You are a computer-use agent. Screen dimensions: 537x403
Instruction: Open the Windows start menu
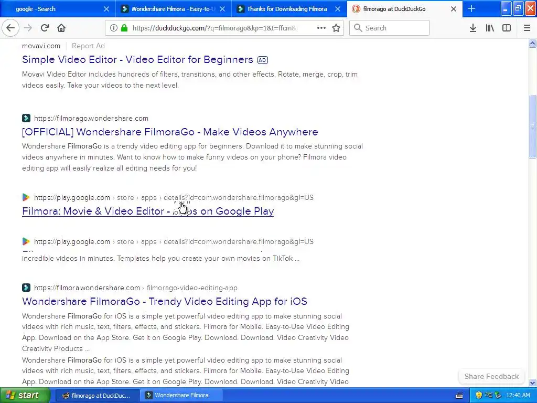point(25,395)
